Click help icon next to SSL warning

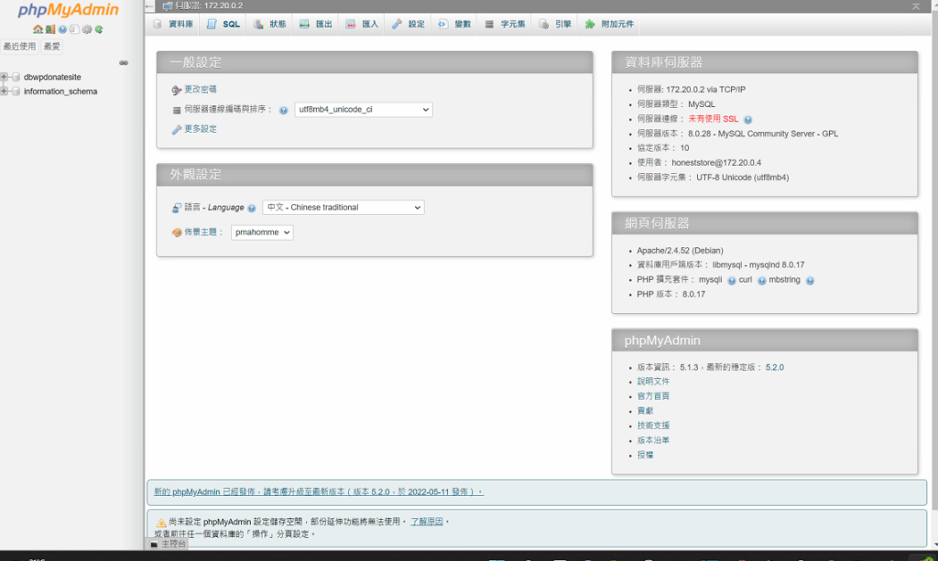tap(747, 119)
